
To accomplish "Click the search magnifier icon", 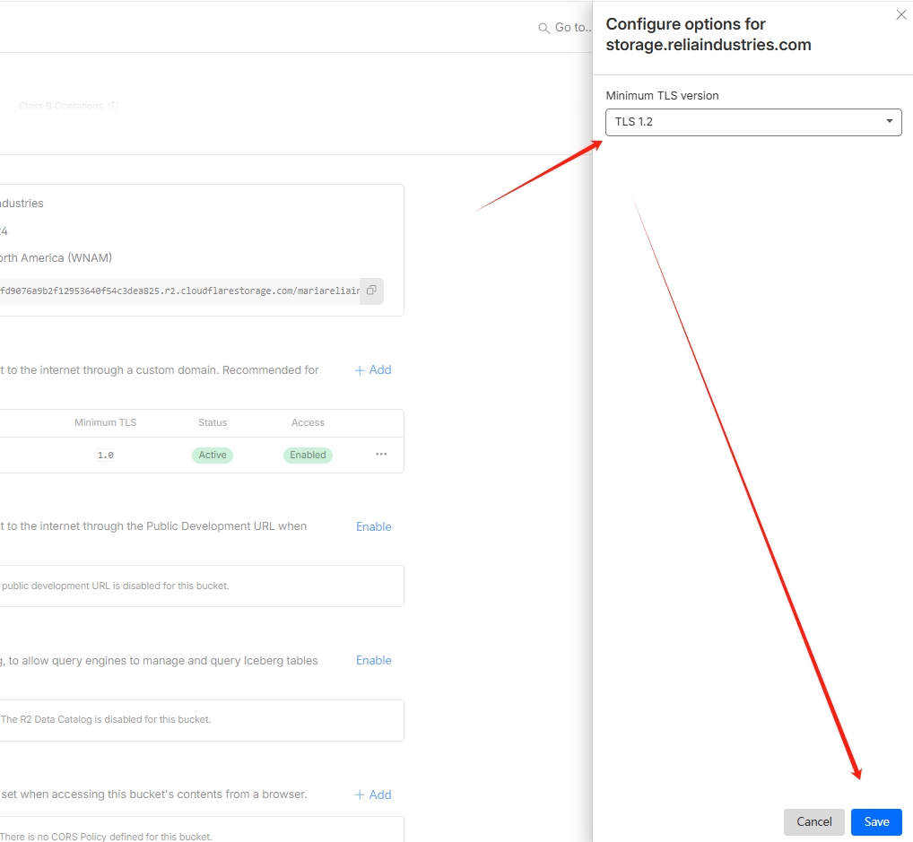I will (543, 29).
